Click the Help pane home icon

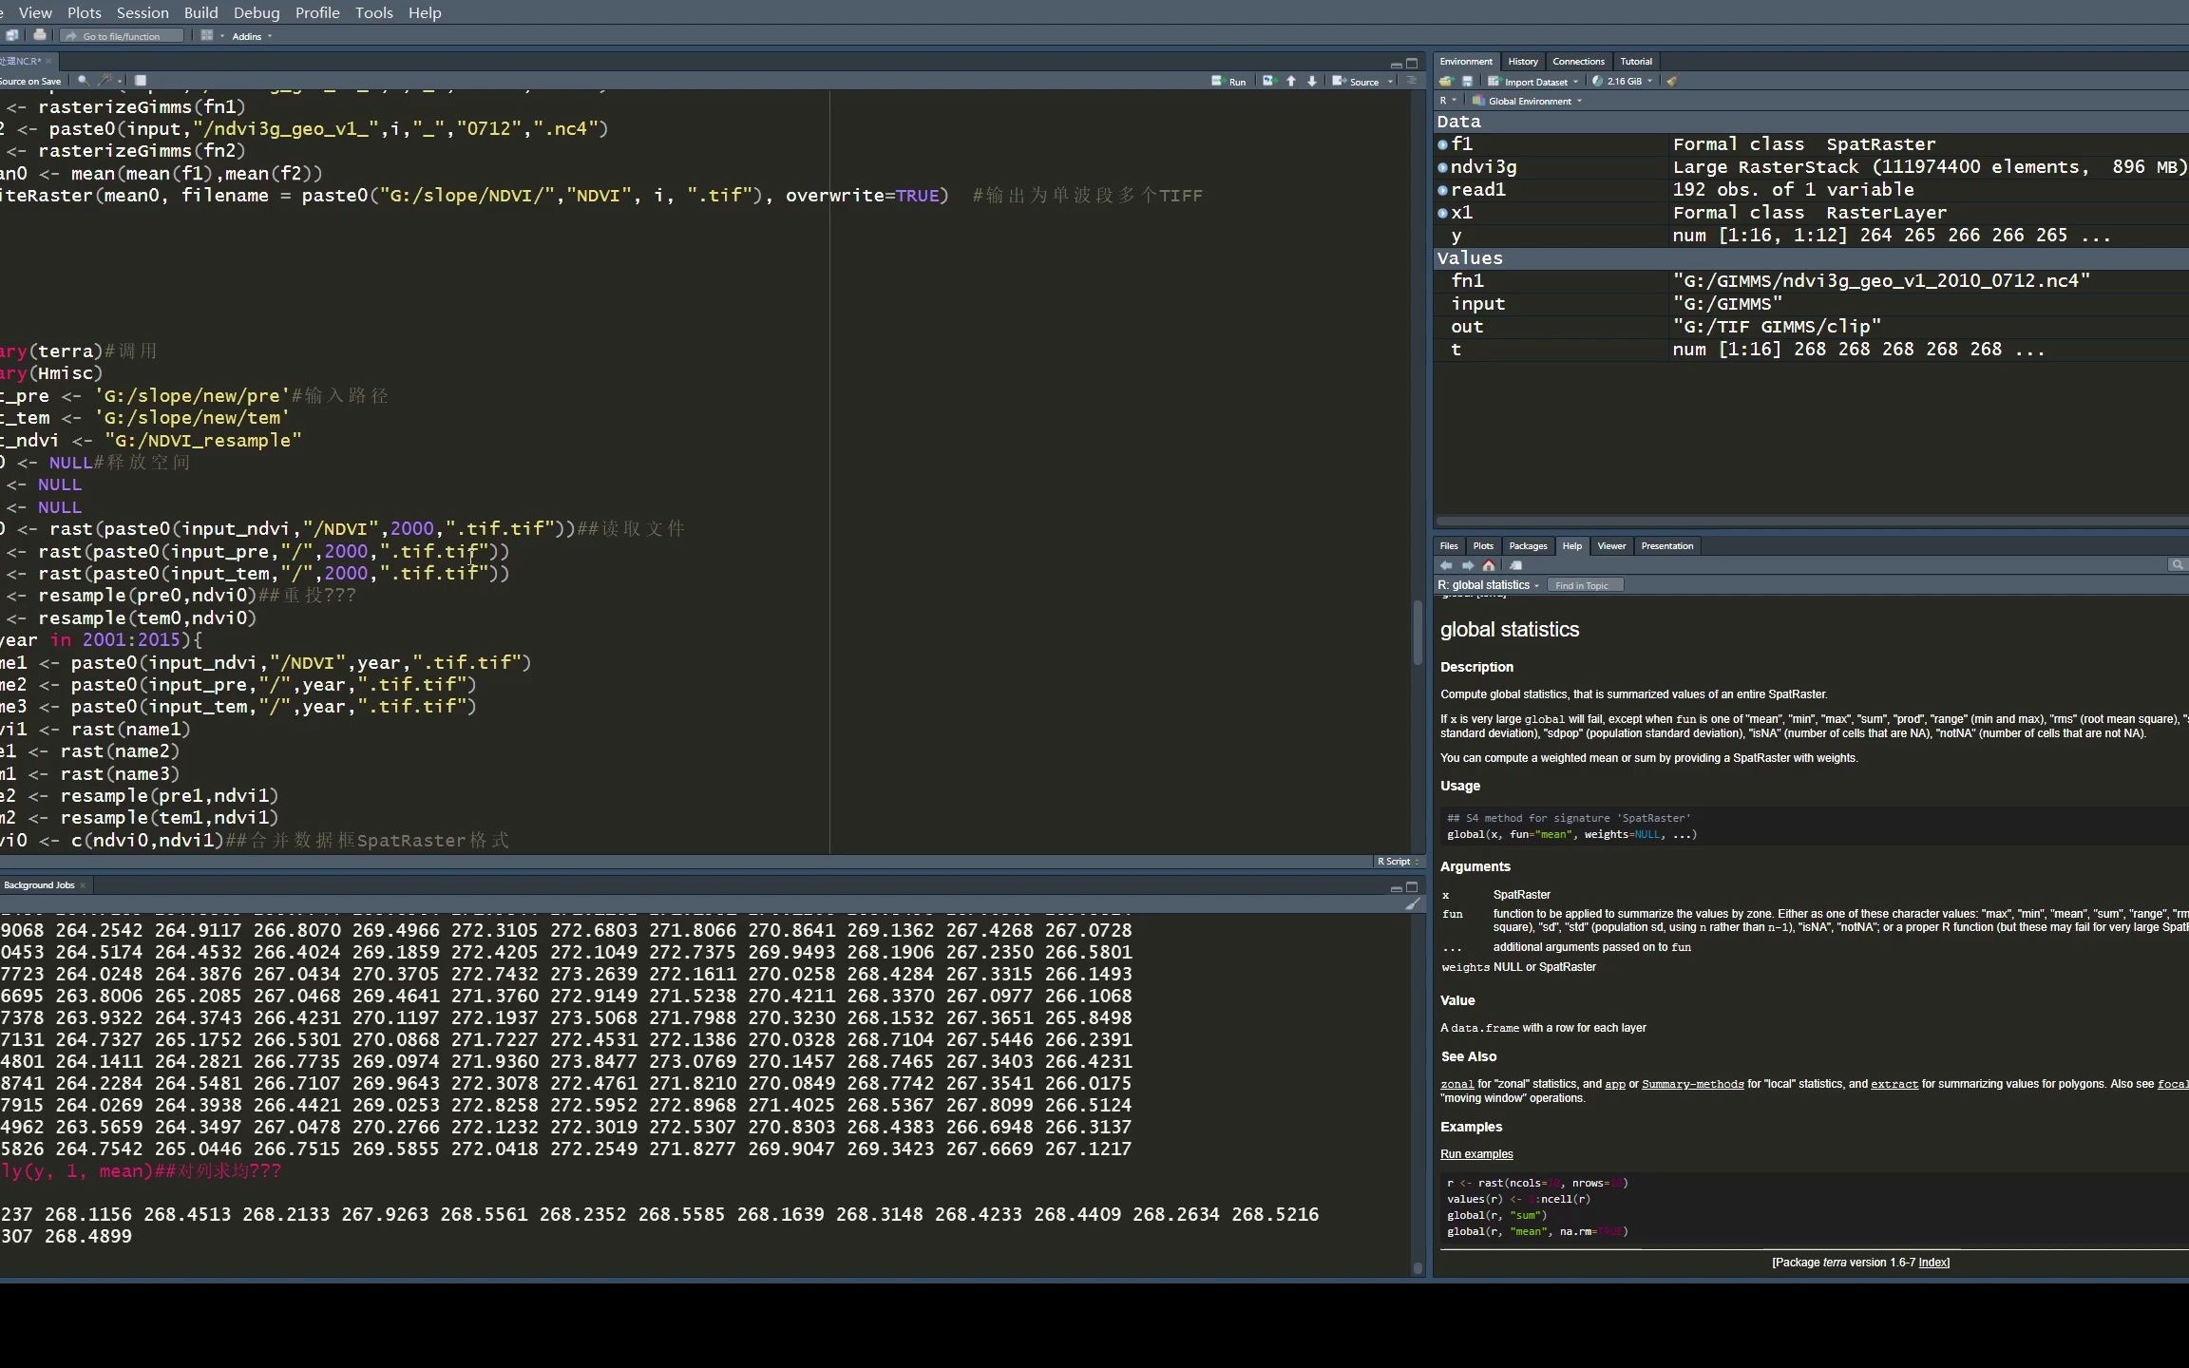click(1489, 565)
